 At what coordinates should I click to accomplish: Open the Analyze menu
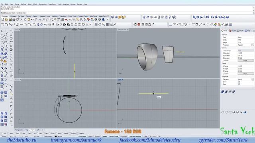[66, 4]
